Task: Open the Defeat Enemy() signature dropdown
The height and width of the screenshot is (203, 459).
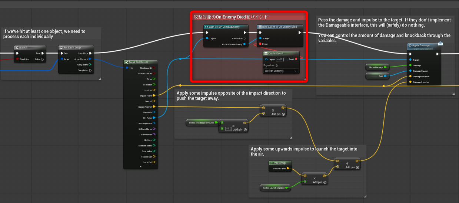Action: (281, 71)
